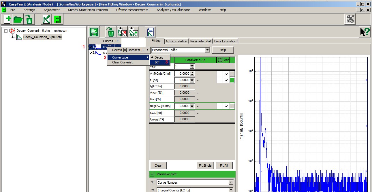
Task: Open the tools wrench icon at top right
Action: 350,19
